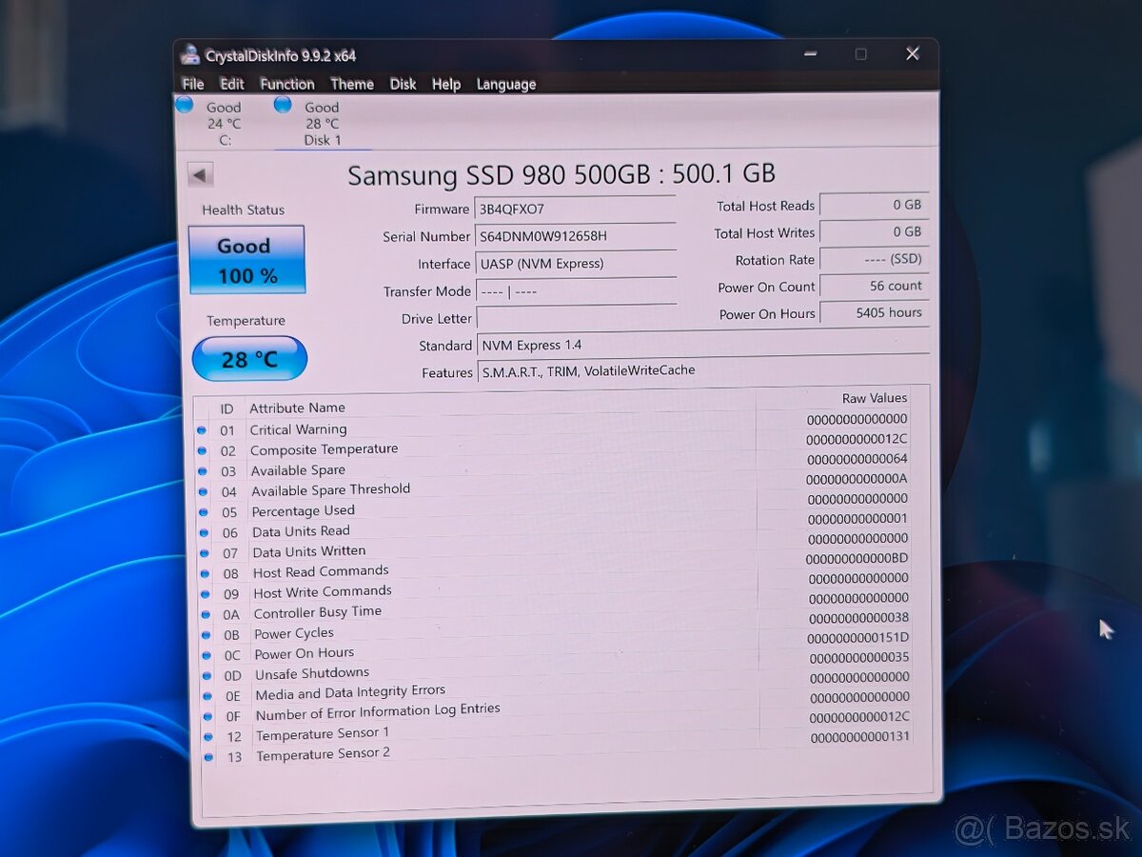The width and height of the screenshot is (1142, 857).
Task: Click status dot beside Data Units Written
Action: pyautogui.click(x=203, y=553)
